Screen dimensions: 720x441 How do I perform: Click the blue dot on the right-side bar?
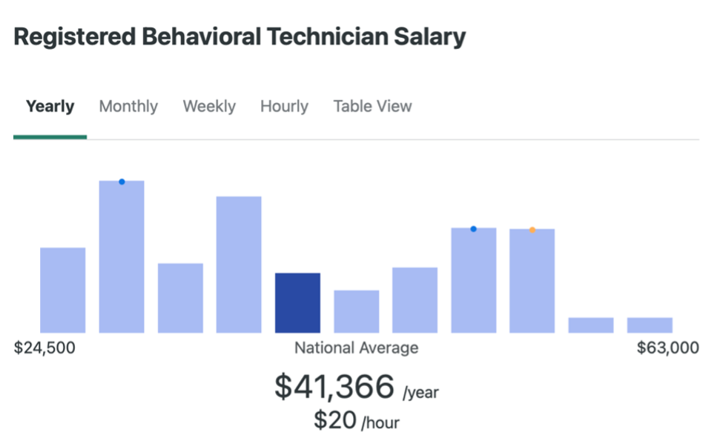pos(474,228)
